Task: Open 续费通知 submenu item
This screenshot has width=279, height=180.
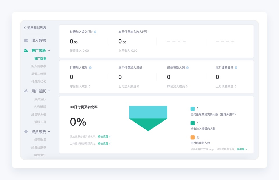Action: click(40, 155)
